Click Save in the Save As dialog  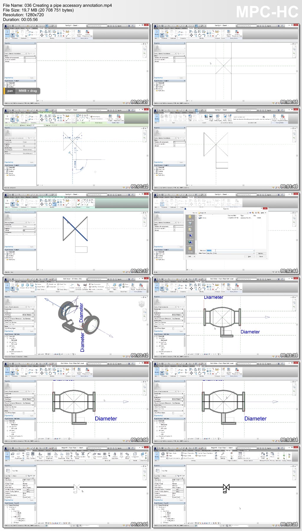pyautogui.click(x=250, y=256)
